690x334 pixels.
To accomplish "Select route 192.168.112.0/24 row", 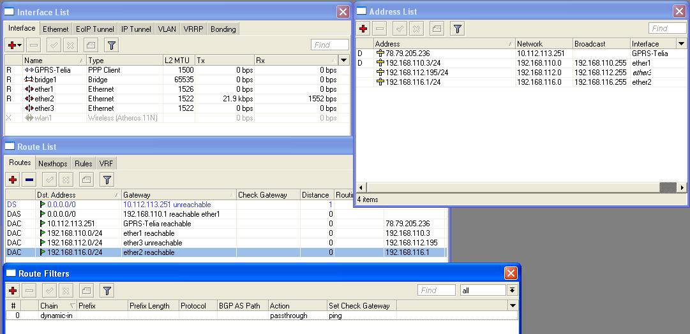I will pyautogui.click(x=226, y=243).
